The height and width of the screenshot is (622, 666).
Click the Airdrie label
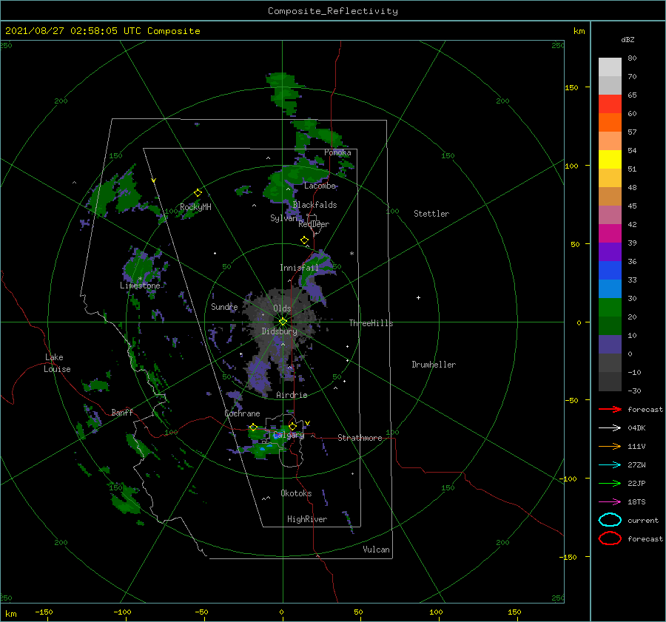(292, 395)
